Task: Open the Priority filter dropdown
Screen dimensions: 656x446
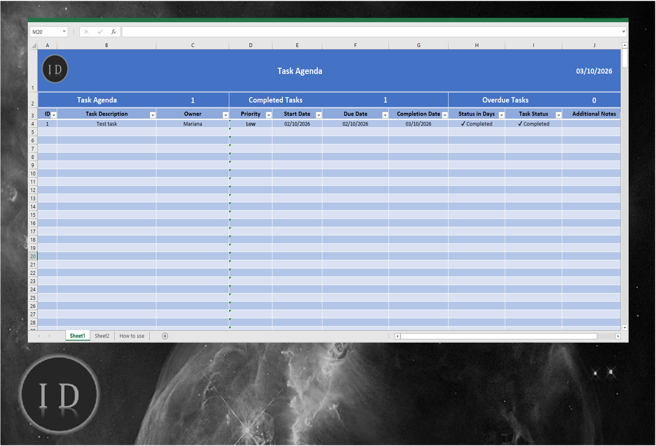Action: point(269,115)
